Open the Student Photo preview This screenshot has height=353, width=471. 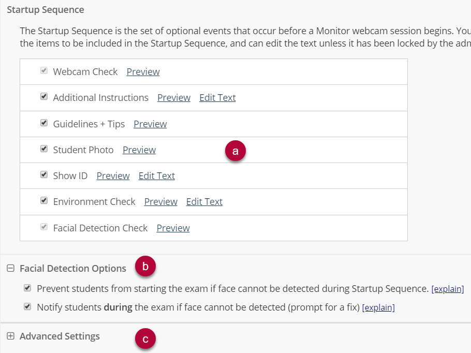coord(139,150)
